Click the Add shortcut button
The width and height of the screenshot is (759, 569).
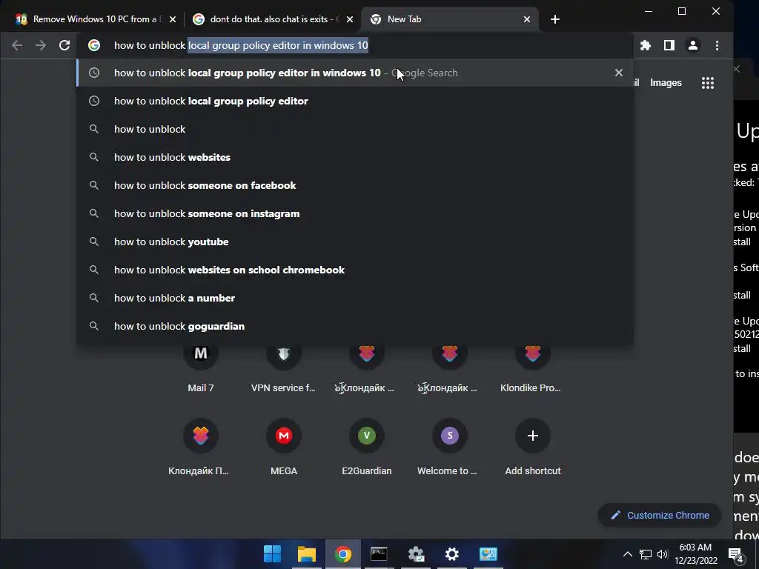(532, 447)
